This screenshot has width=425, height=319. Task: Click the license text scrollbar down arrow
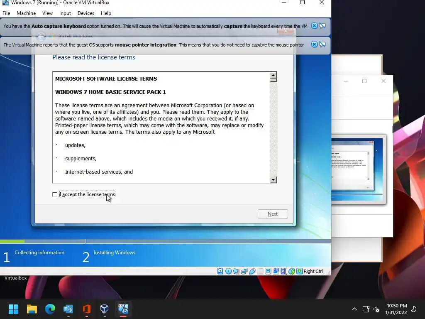273,179
